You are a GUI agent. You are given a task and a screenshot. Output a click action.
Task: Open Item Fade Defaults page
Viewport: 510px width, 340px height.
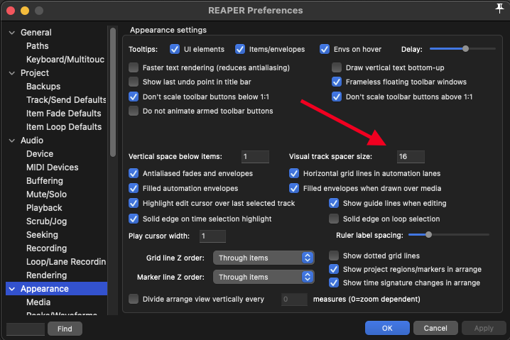tap(63, 114)
